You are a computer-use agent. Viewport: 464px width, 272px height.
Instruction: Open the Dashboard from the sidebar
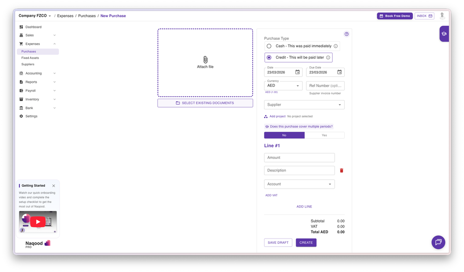coord(20,26)
